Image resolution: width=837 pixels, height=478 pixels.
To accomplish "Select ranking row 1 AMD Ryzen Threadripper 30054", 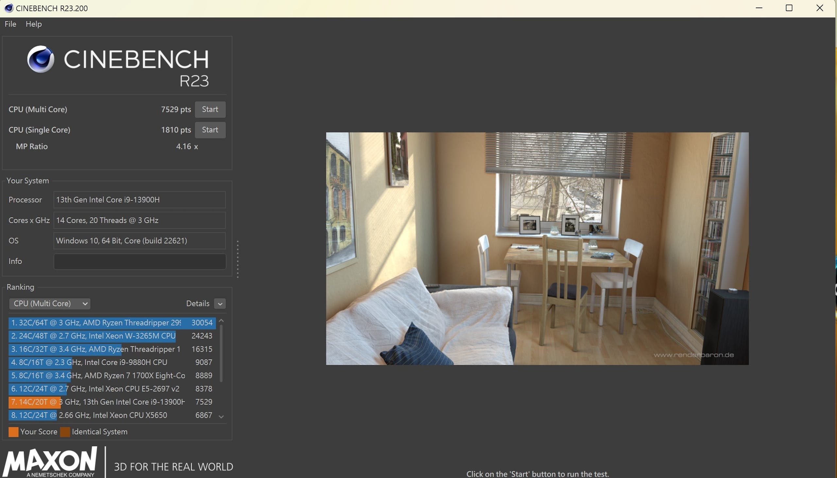I will pos(112,323).
